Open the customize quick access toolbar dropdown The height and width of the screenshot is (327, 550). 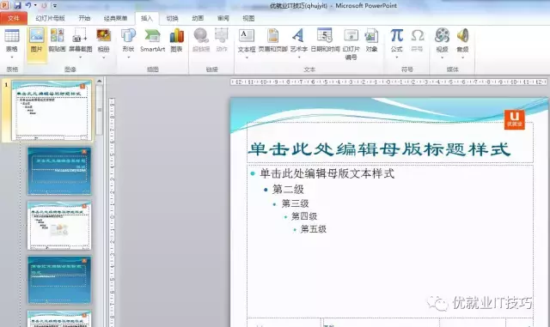[55, 6]
